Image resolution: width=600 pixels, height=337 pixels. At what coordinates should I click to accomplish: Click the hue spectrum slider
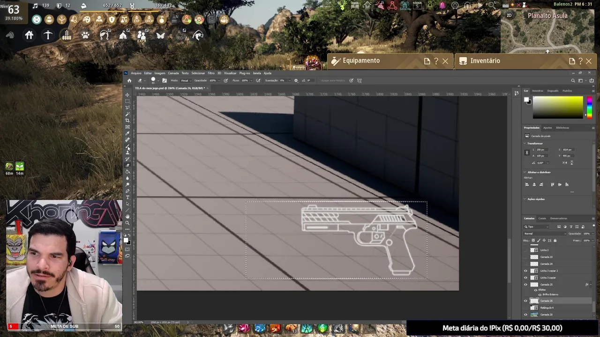click(x=589, y=108)
